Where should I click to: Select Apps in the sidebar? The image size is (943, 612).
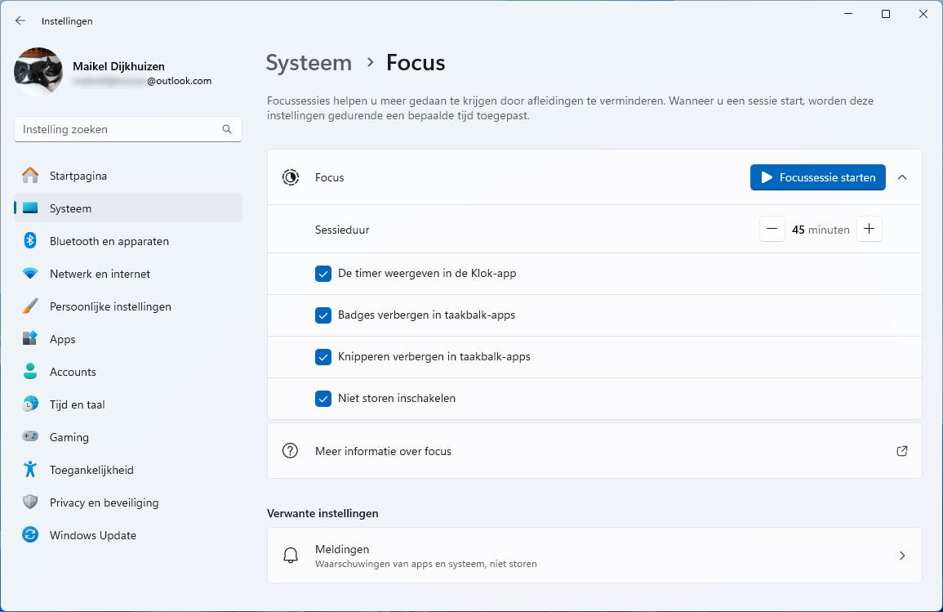63,339
